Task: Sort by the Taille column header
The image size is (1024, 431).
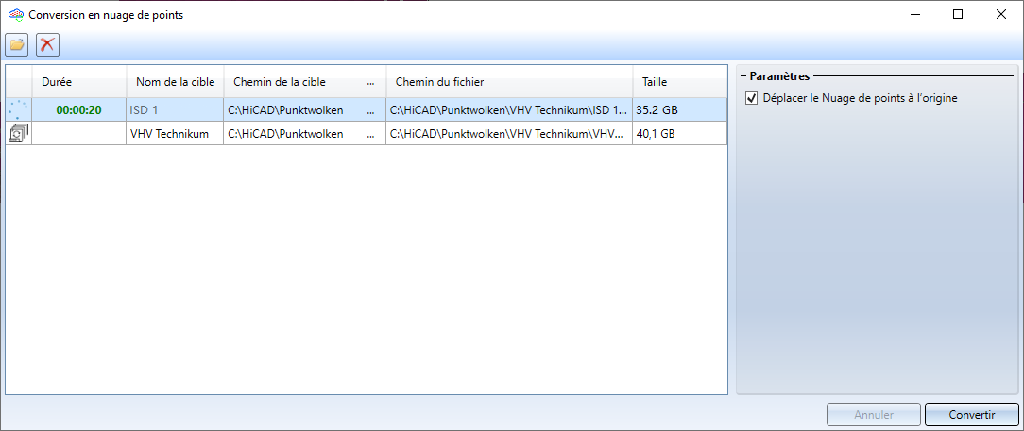Action: coord(680,82)
